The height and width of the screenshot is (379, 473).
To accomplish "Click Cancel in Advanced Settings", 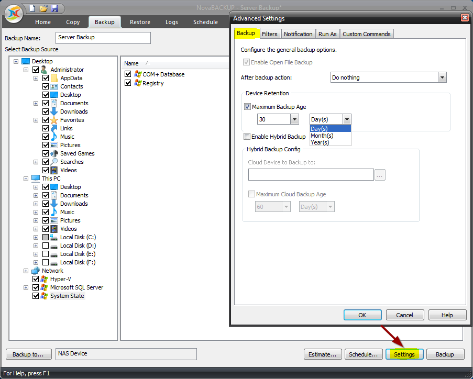I will [404, 315].
